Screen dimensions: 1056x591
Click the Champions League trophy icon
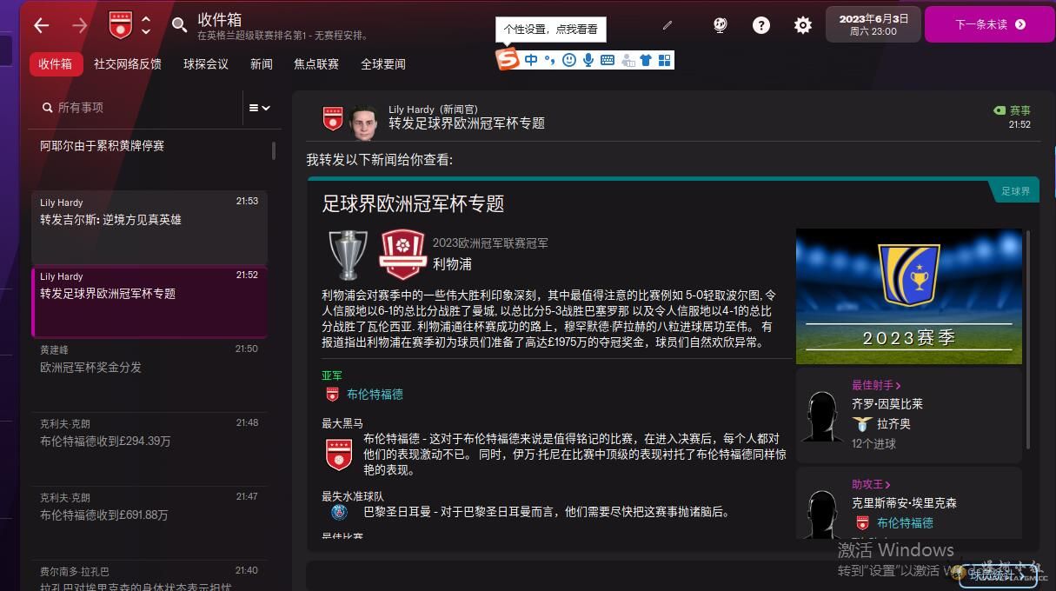tap(349, 255)
